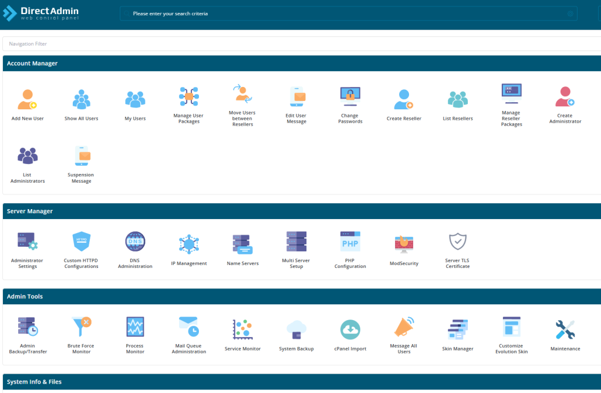Open the My Users icon

(136, 99)
